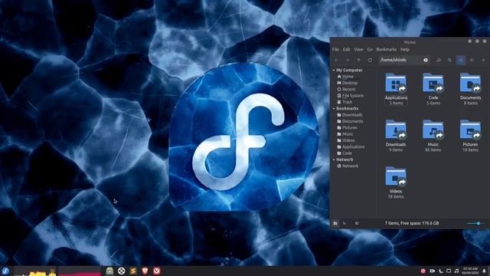Collapse the Network sidebar section
The height and width of the screenshot is (276, 490).
[334, 159]
